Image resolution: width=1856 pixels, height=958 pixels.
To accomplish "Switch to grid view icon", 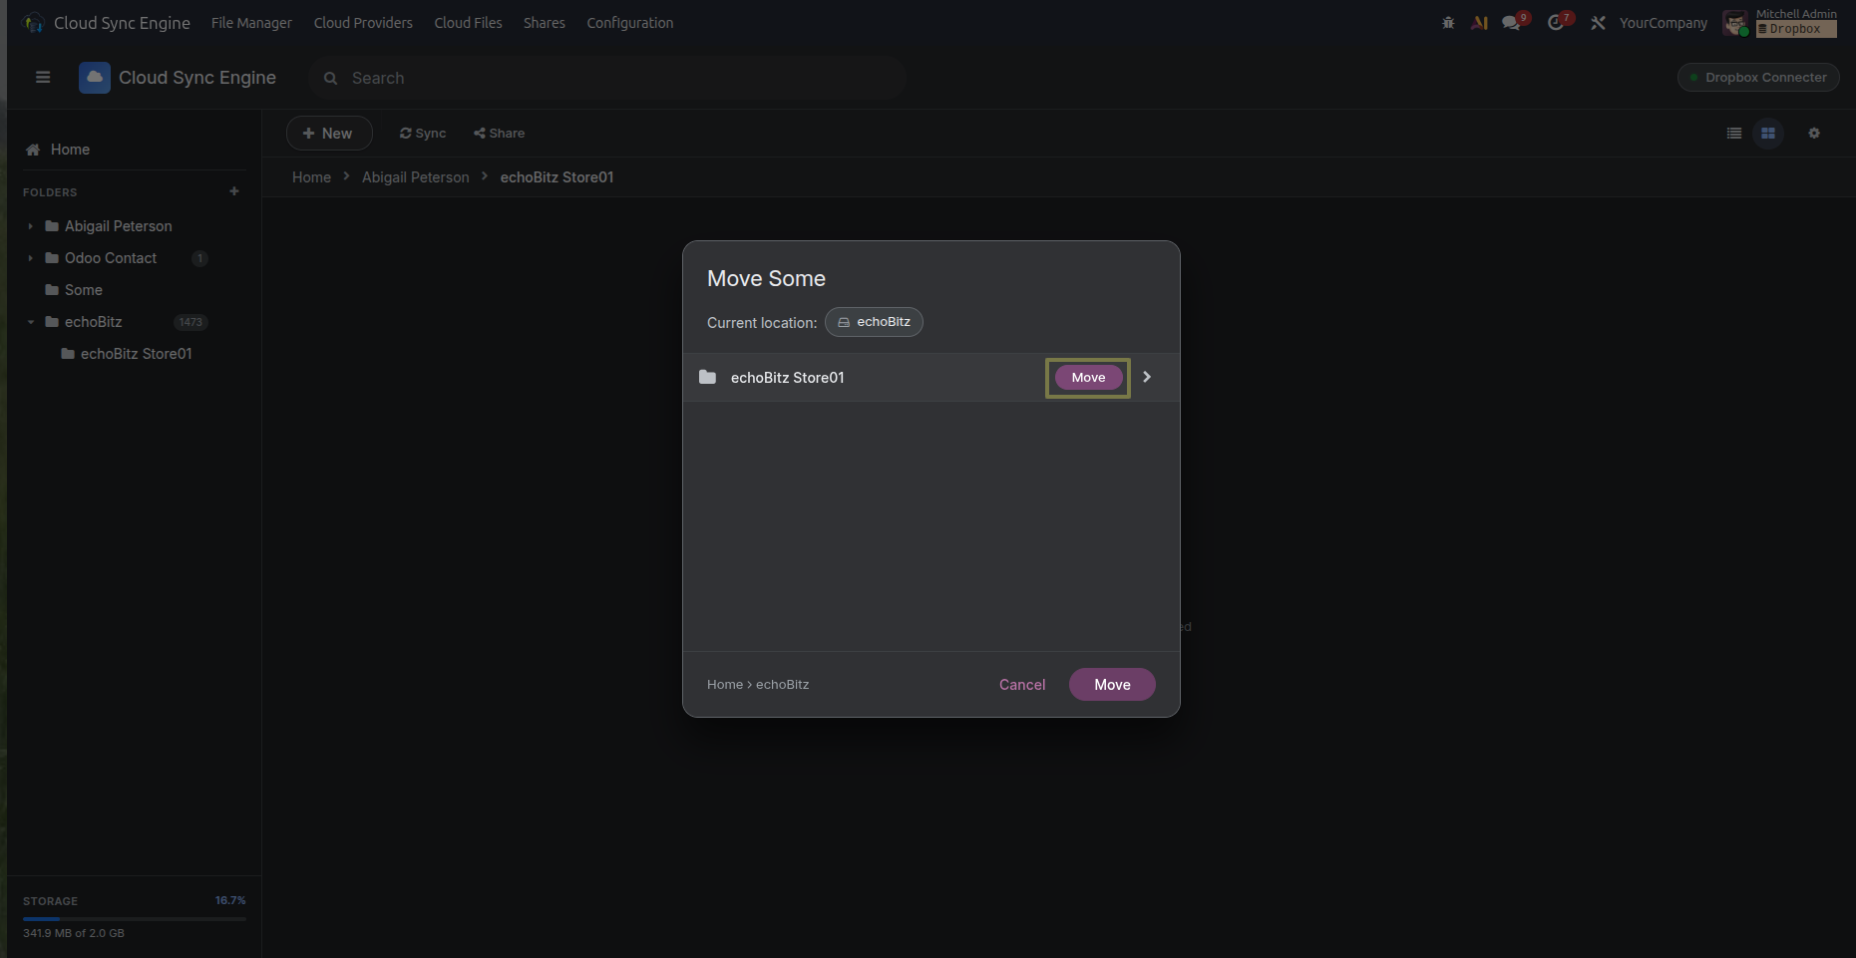I will point(1768,134).
